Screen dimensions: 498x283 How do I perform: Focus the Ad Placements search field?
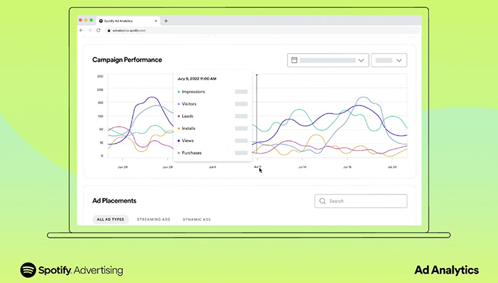point(361,201)
